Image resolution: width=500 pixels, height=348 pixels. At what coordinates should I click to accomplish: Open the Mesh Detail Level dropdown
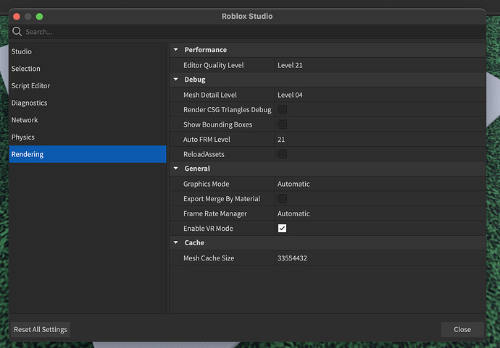(x=380, y=95)
